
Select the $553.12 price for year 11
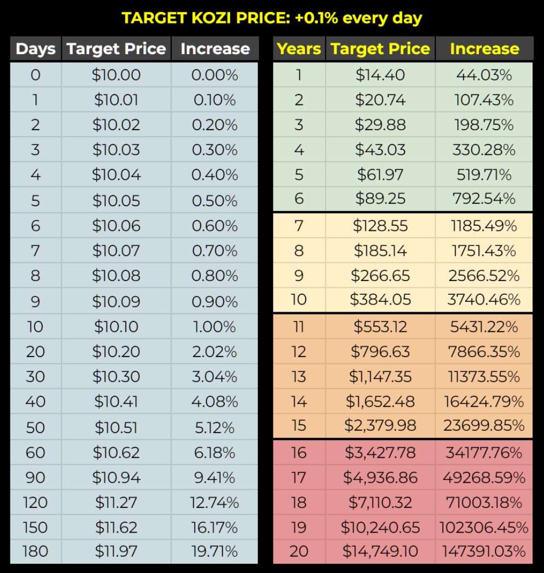pos(381,327)
